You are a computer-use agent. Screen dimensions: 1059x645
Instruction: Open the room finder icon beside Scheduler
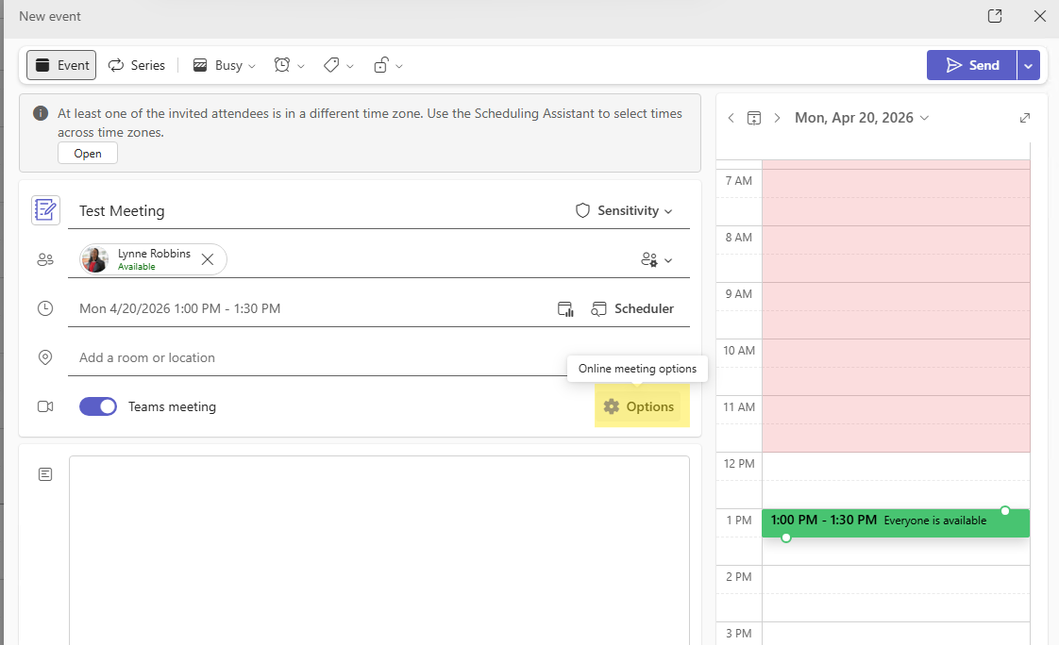pyautogui.click(x=565, y=308)
